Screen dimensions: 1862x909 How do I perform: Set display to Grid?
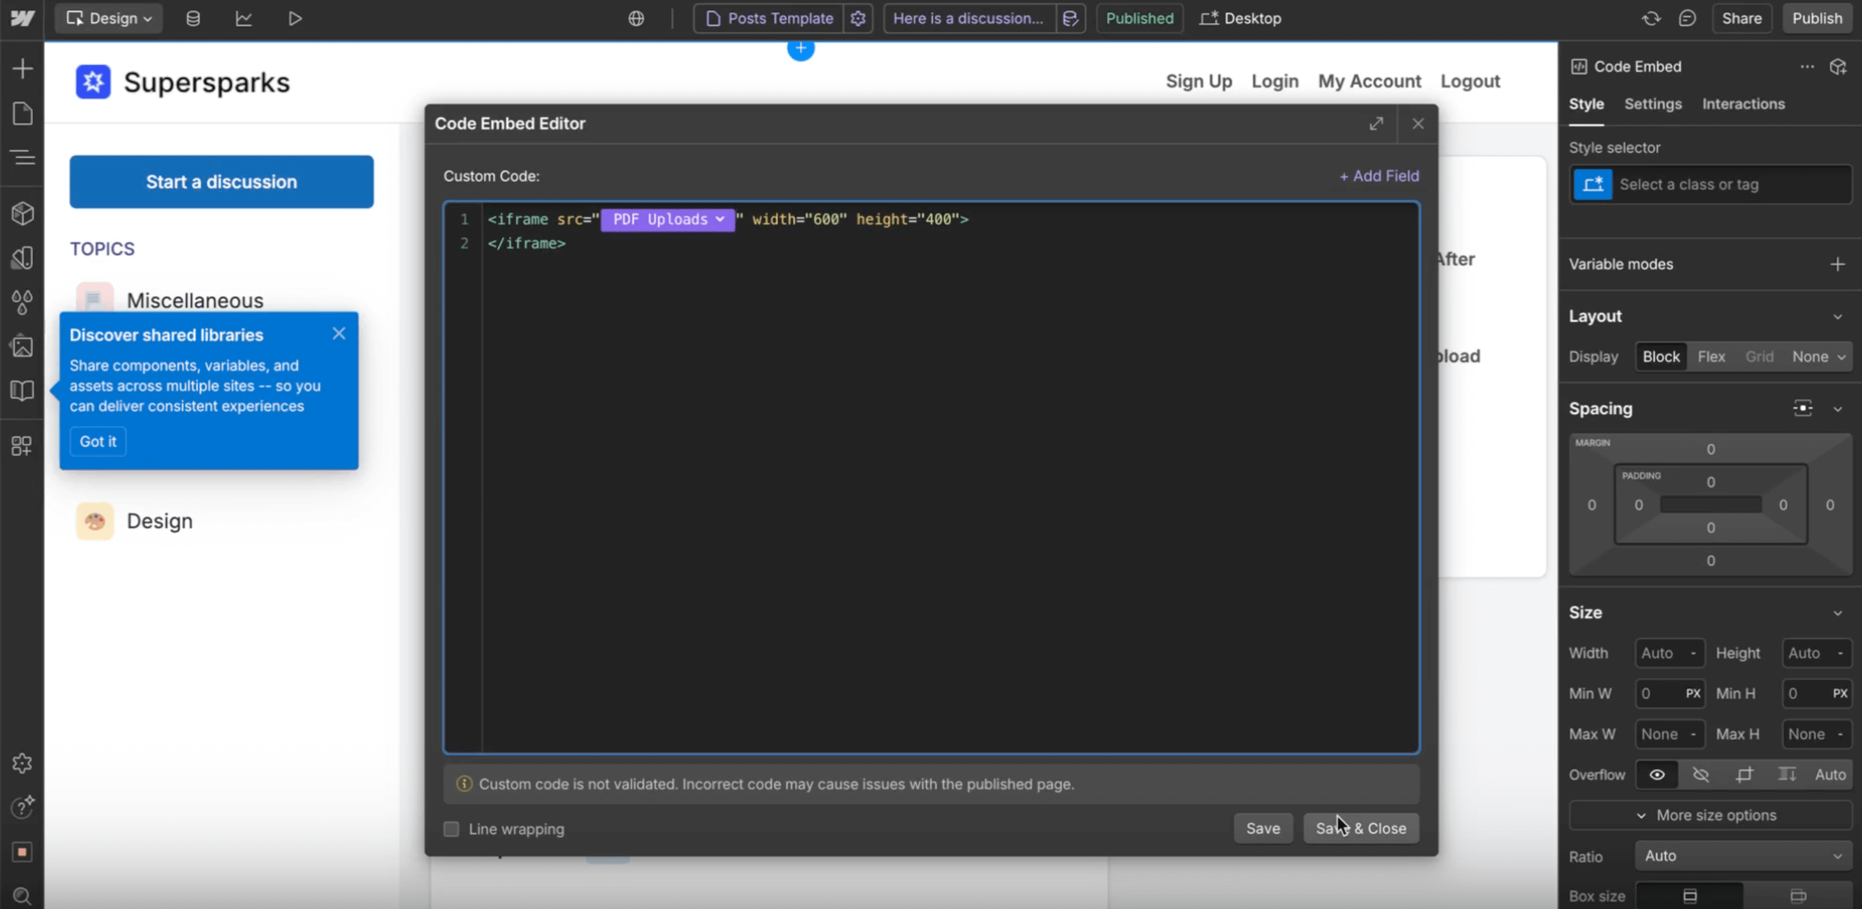(1759, 356)
